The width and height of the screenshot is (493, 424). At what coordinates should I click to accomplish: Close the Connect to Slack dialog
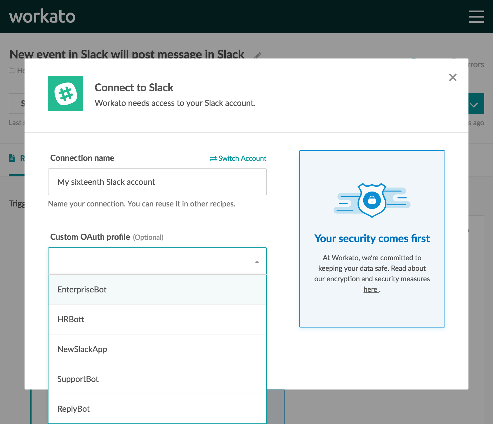coord(453,77)
